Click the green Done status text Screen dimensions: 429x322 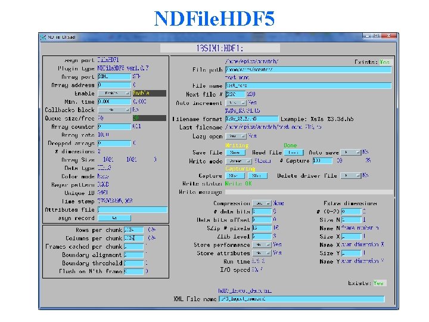[x=290, y=145]
